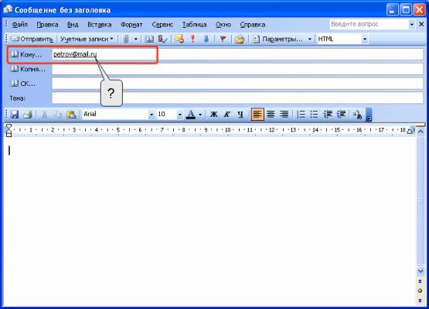Open the Сервис menu
Screen dimensions: 429x309
(162, 25)
